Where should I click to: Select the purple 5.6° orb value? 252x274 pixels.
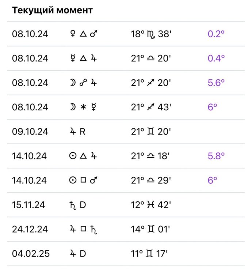[216, 83]
